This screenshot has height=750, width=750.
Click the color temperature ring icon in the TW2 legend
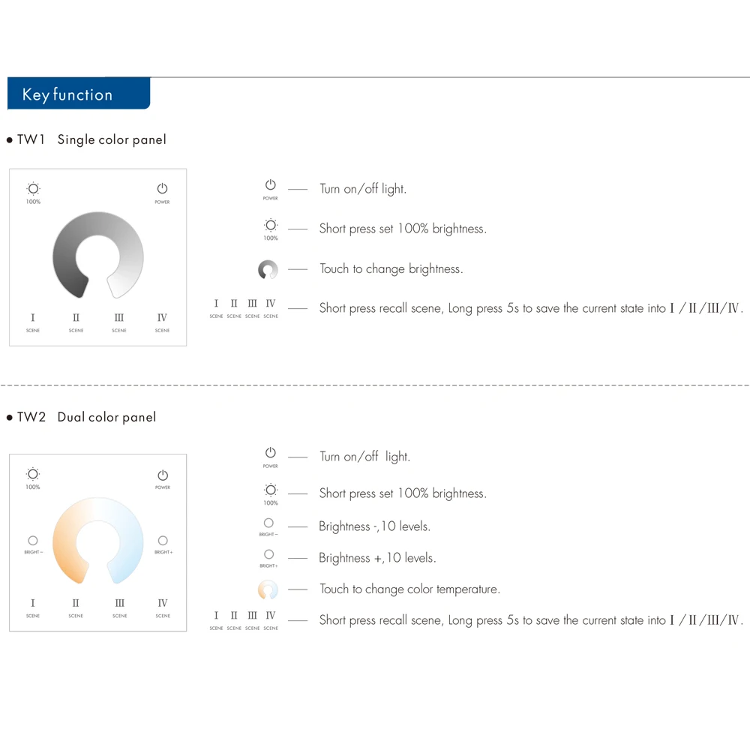(x=268, y=589)
